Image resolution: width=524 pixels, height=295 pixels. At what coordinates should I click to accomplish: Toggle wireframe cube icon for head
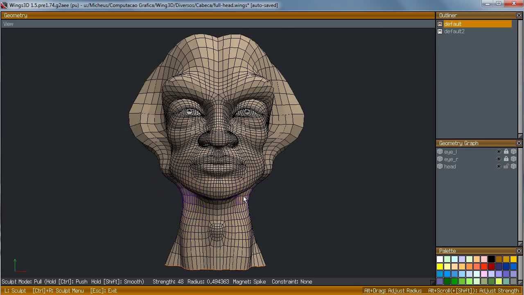tap(513, 167)
